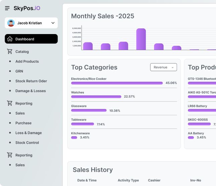Screen dimensions: 216x186
Task: Click the SkyPos.iO logo
Action: 27,8
